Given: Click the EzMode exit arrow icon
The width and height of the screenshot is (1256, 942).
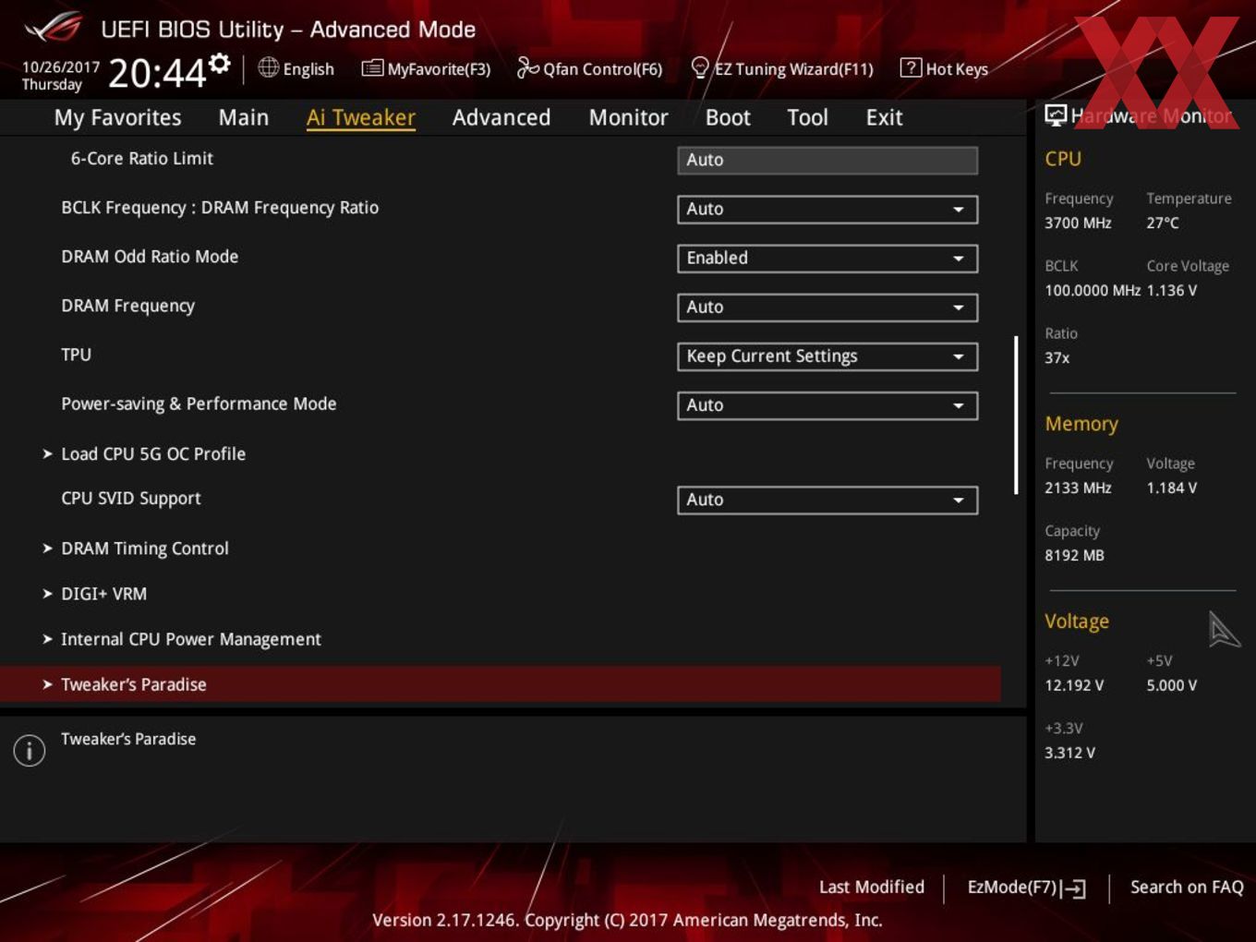Looking at the screenshot, I should [1073, 888].
